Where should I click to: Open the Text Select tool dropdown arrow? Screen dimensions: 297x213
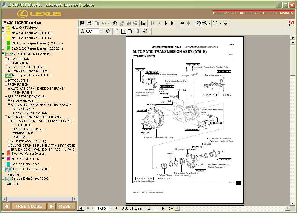point(220,23)
